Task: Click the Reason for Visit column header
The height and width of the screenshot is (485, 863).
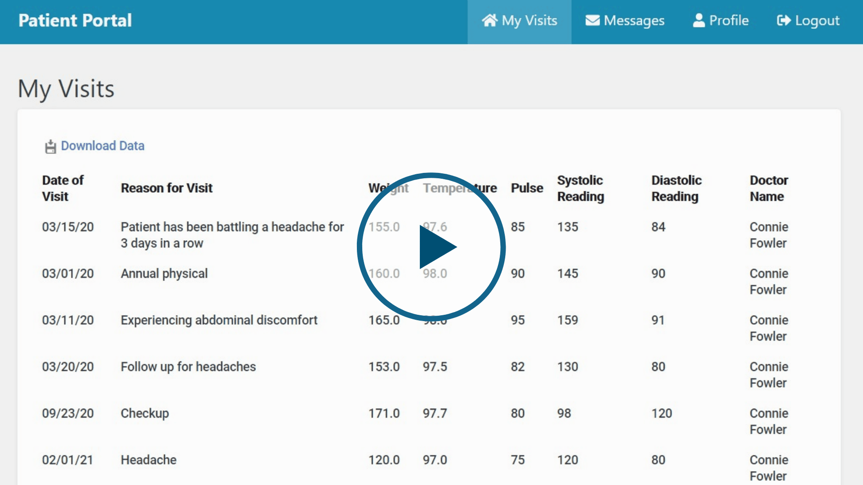Action: pos(166,188)
